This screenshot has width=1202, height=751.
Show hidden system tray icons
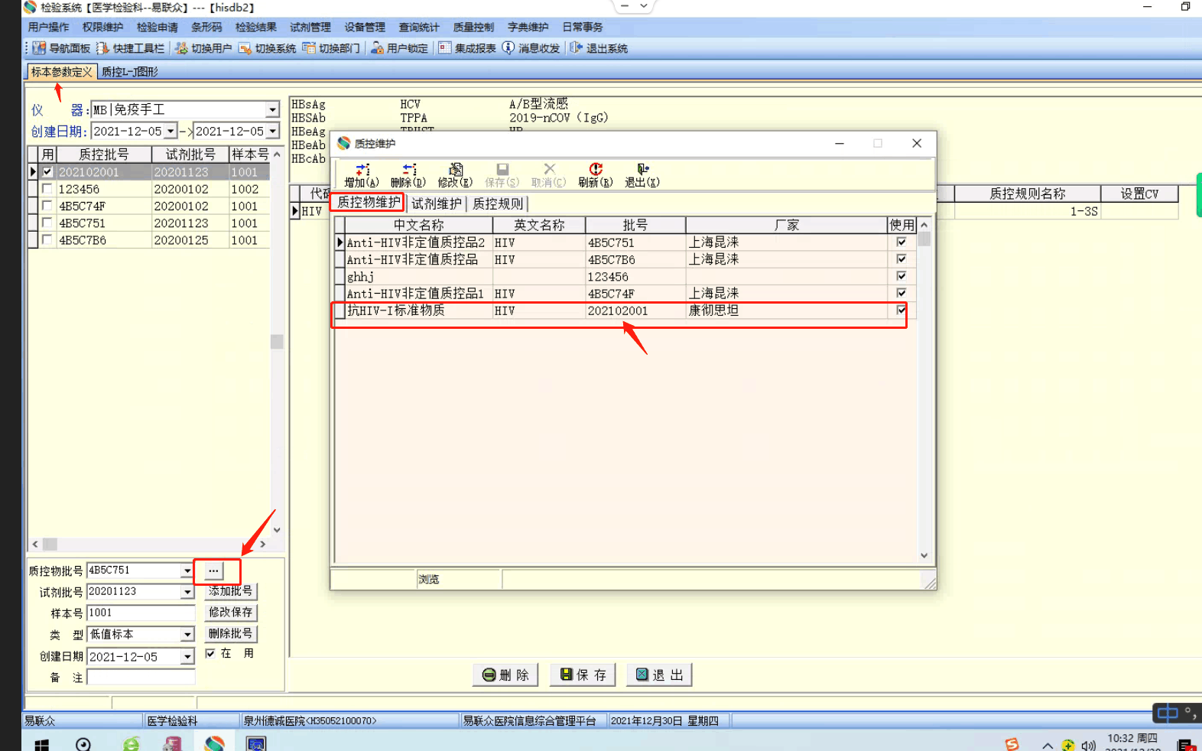[1048, 745]
